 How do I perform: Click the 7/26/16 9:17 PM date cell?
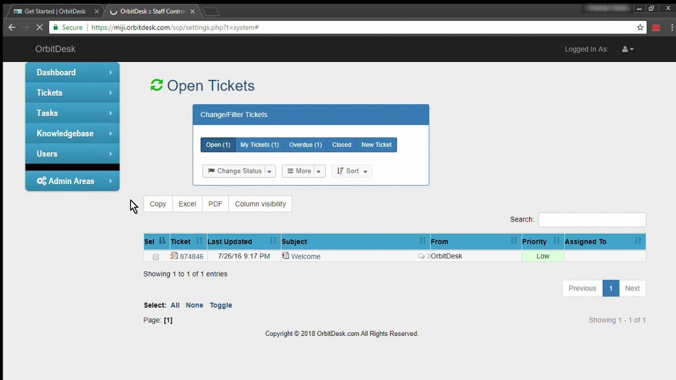click(x=244, y=256)
